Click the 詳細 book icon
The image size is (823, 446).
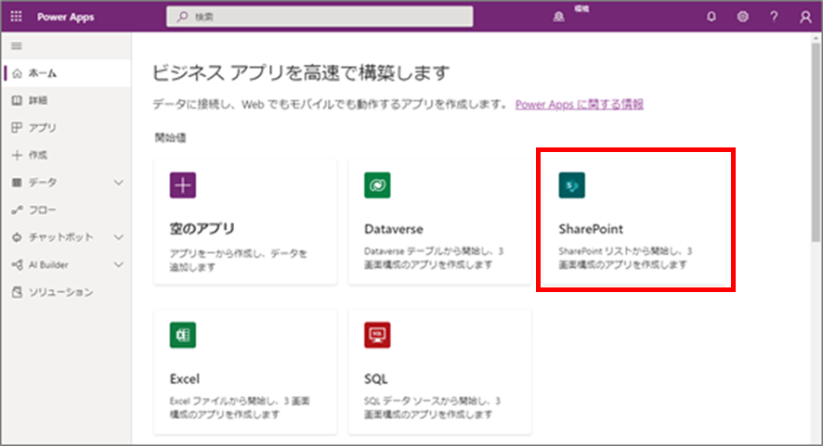pyautogui.click(x=17, y=100)
